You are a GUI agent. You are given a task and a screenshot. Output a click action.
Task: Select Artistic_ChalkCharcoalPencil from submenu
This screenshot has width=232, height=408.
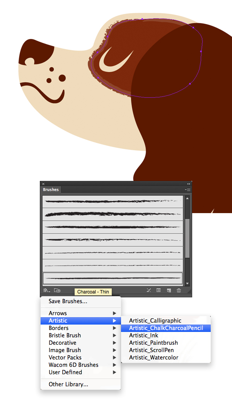166,328
